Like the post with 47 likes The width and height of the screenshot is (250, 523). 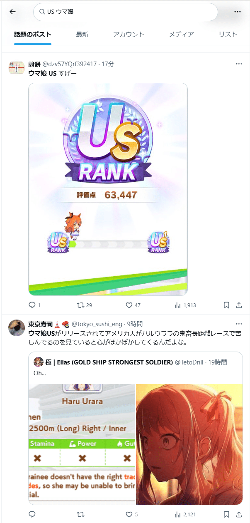point(129,305)
